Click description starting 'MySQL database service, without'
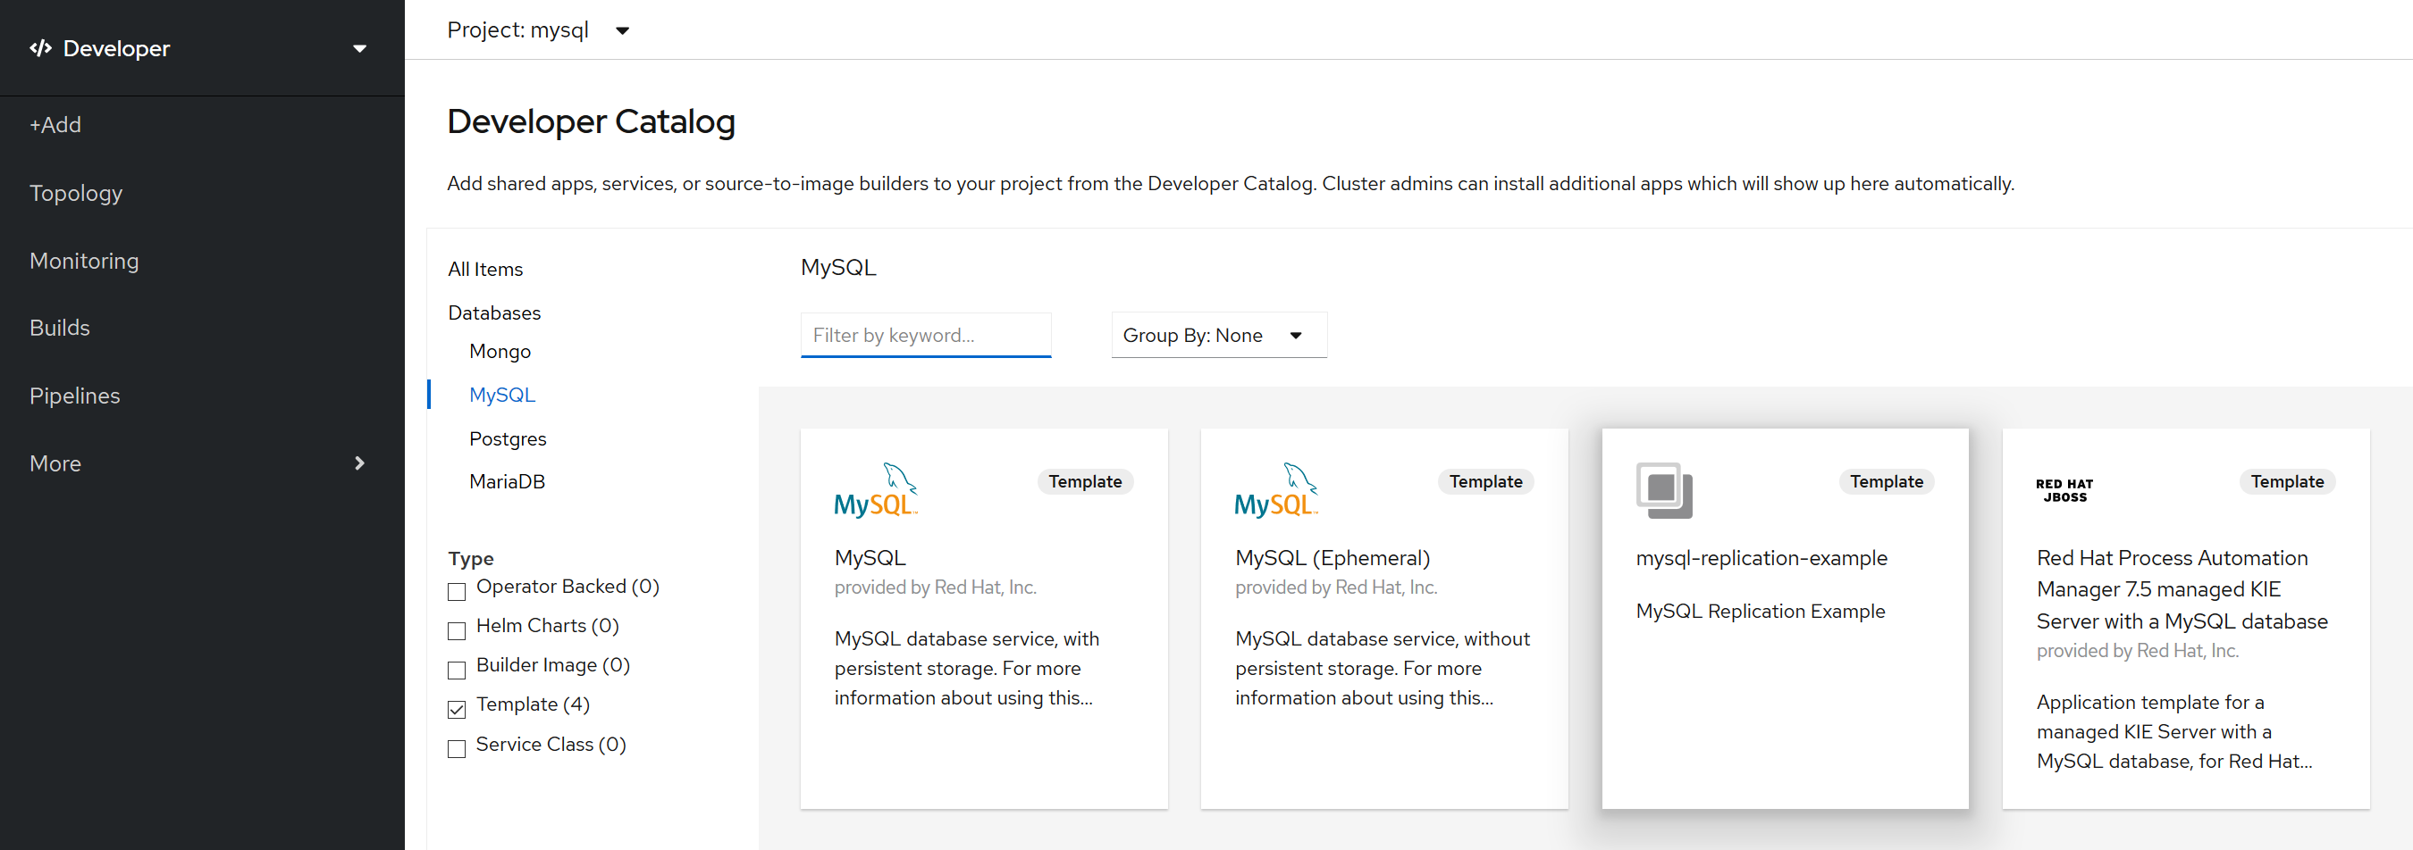2413x850 pixels. 1382,669
